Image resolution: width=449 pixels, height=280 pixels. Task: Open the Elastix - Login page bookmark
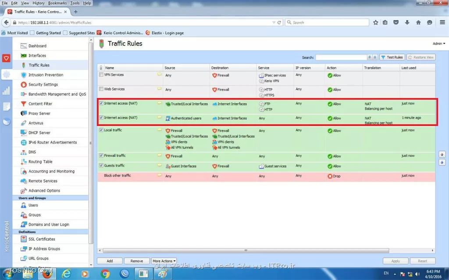(165, 33)
